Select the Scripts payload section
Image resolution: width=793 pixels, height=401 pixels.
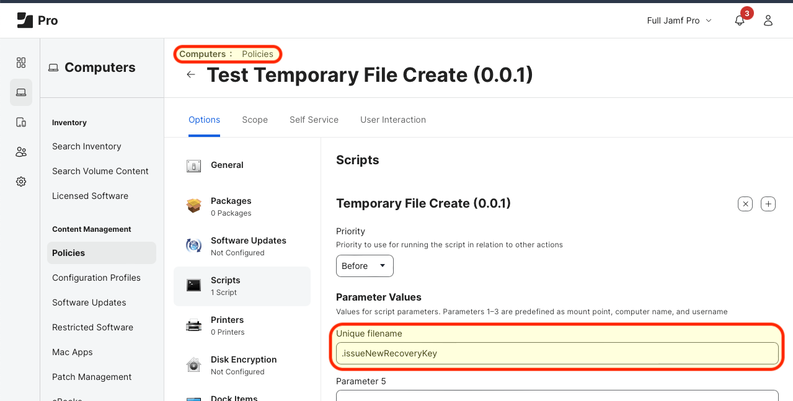(242, 286)
